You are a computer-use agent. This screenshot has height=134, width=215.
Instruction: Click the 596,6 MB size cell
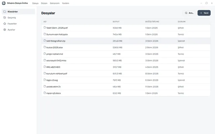118,48
